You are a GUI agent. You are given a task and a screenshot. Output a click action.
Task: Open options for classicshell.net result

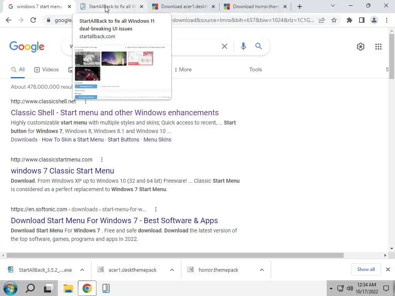pyautogui.click(x=86, y=101)
